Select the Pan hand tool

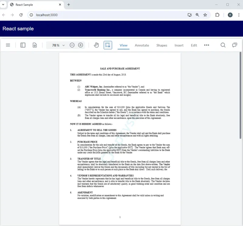click(x=96, y=45)
